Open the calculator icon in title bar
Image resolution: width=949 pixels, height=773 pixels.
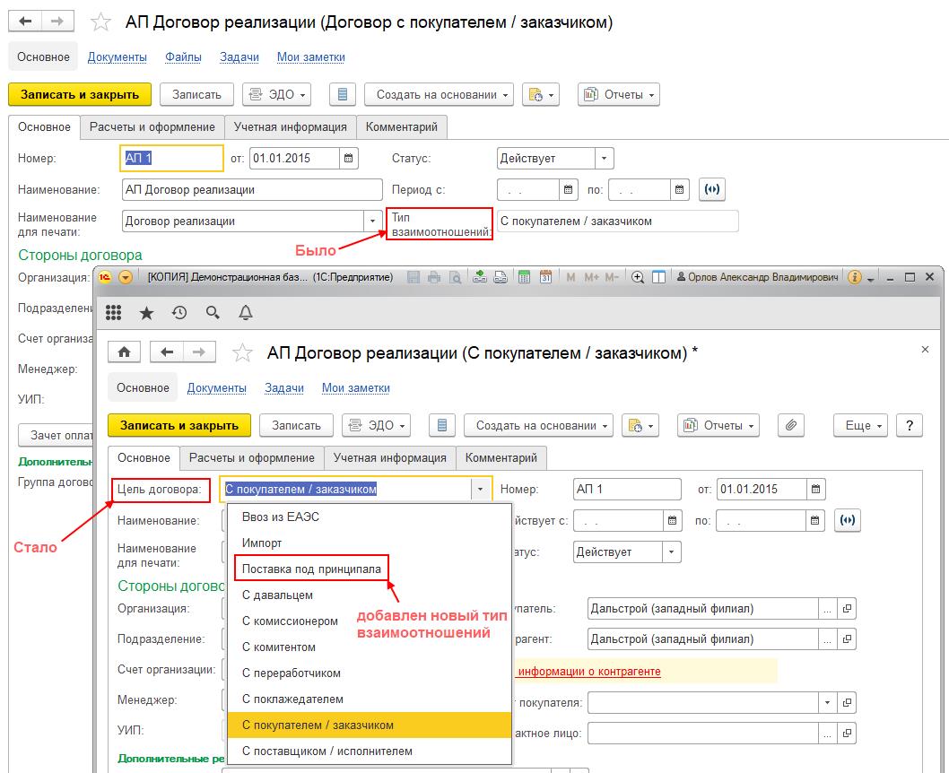[524, 277]
